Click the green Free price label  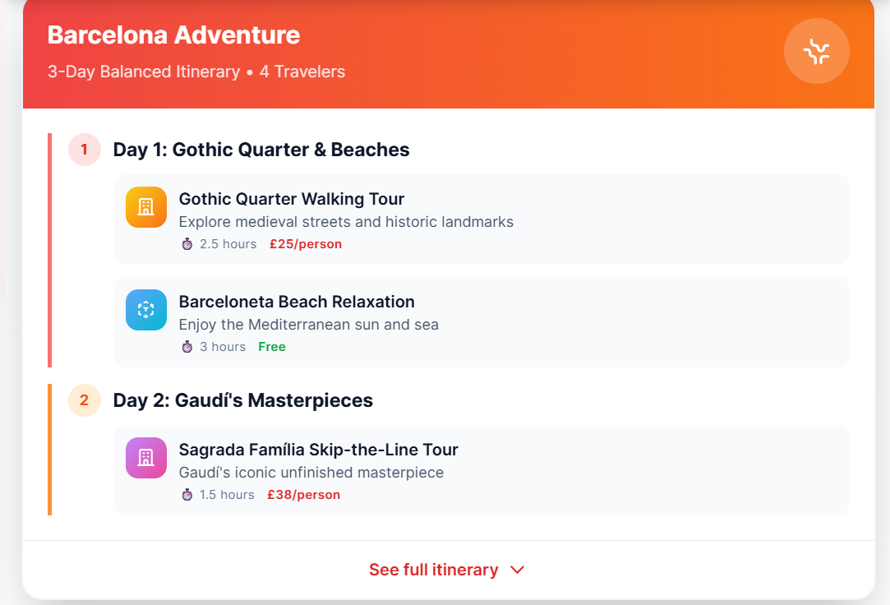[x=271, y=347]
